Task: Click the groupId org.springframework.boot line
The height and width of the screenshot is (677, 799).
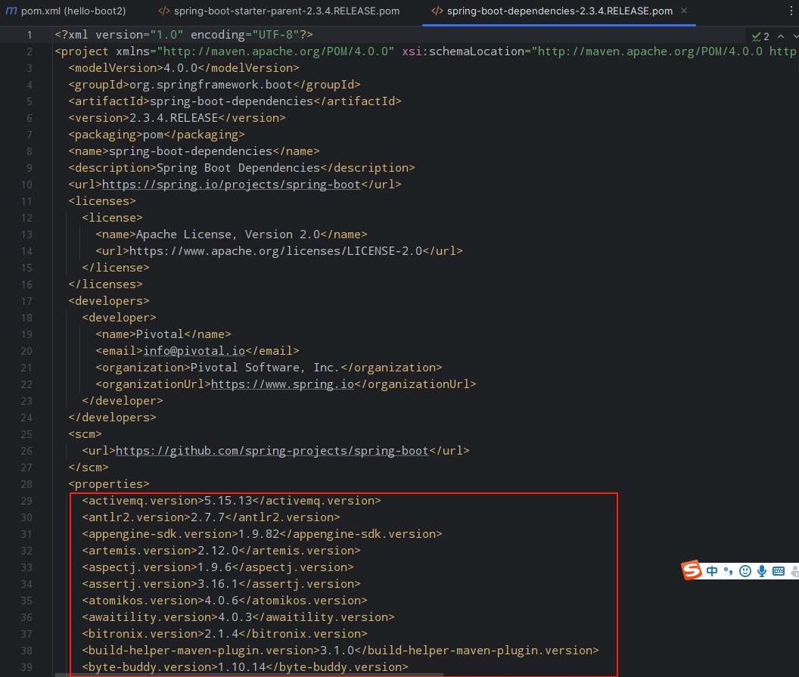Action: (215, 85)
